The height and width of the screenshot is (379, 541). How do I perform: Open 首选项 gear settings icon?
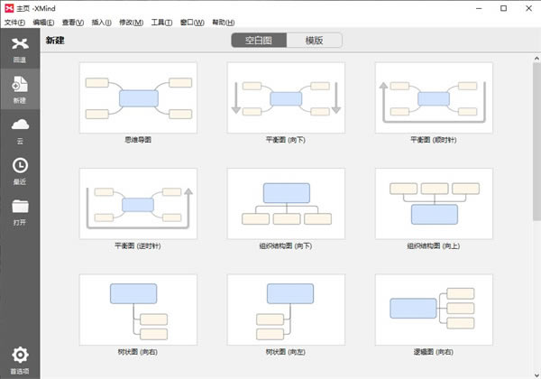tap(19, 356)
